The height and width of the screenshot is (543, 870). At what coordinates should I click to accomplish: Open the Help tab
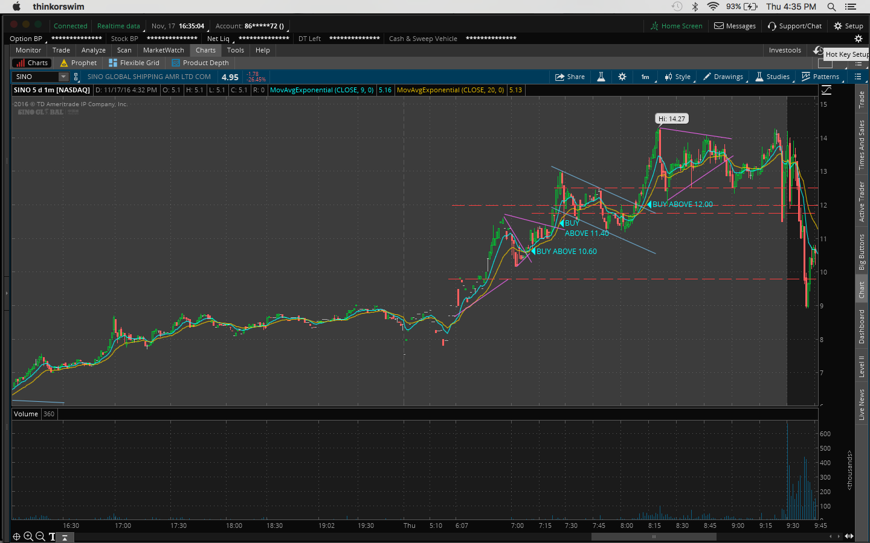point(263,50)
